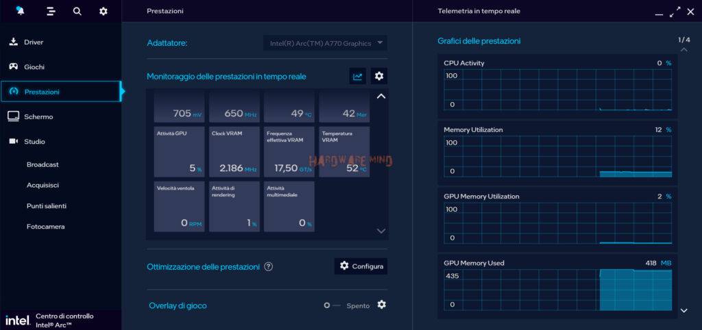Click the Attività multimediale tile
Screen dimensions: 702x330
pyautogui.click(x=289, y=206)
